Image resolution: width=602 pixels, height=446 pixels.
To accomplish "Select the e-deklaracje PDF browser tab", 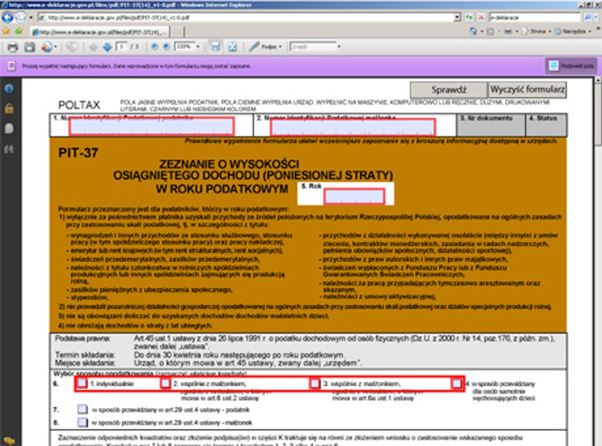I will (100, 32).
